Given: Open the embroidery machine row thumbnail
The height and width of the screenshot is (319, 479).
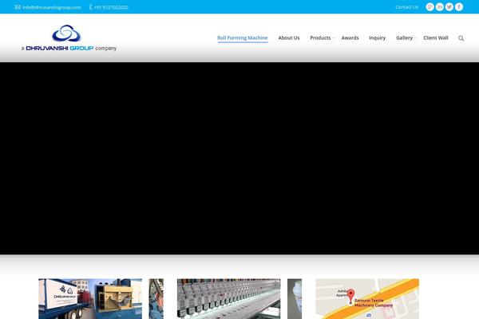Looking at the screenshot, I should (x=228, y=299).
